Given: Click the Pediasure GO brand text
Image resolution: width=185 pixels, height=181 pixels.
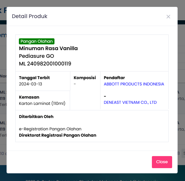Looking at the screenshot, I should point(36,56).
